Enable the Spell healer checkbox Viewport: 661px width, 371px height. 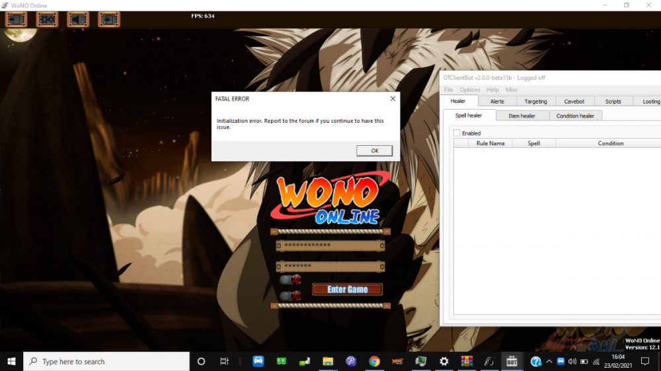[x=457, y=133]
